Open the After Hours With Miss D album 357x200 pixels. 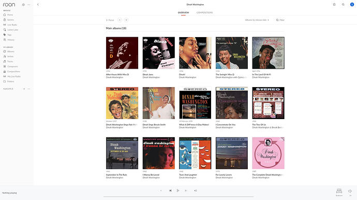pos(122,53)
